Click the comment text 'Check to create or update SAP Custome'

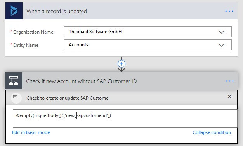point(68,98)
